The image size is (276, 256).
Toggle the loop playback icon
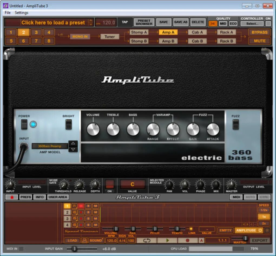[x=146, y=240]
